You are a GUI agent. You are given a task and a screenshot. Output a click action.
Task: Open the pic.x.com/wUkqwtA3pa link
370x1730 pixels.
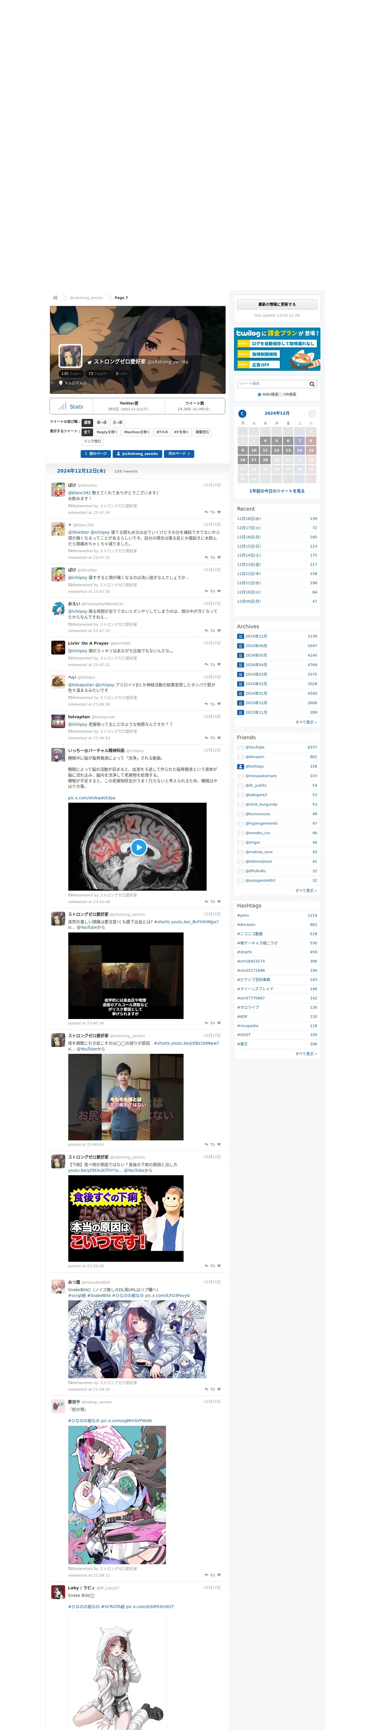pyautogui.click(x=91, y=798)
